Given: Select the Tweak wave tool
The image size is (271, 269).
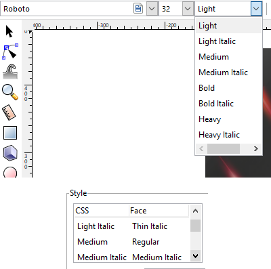Looking at the screenshot, I should point(10,72).
